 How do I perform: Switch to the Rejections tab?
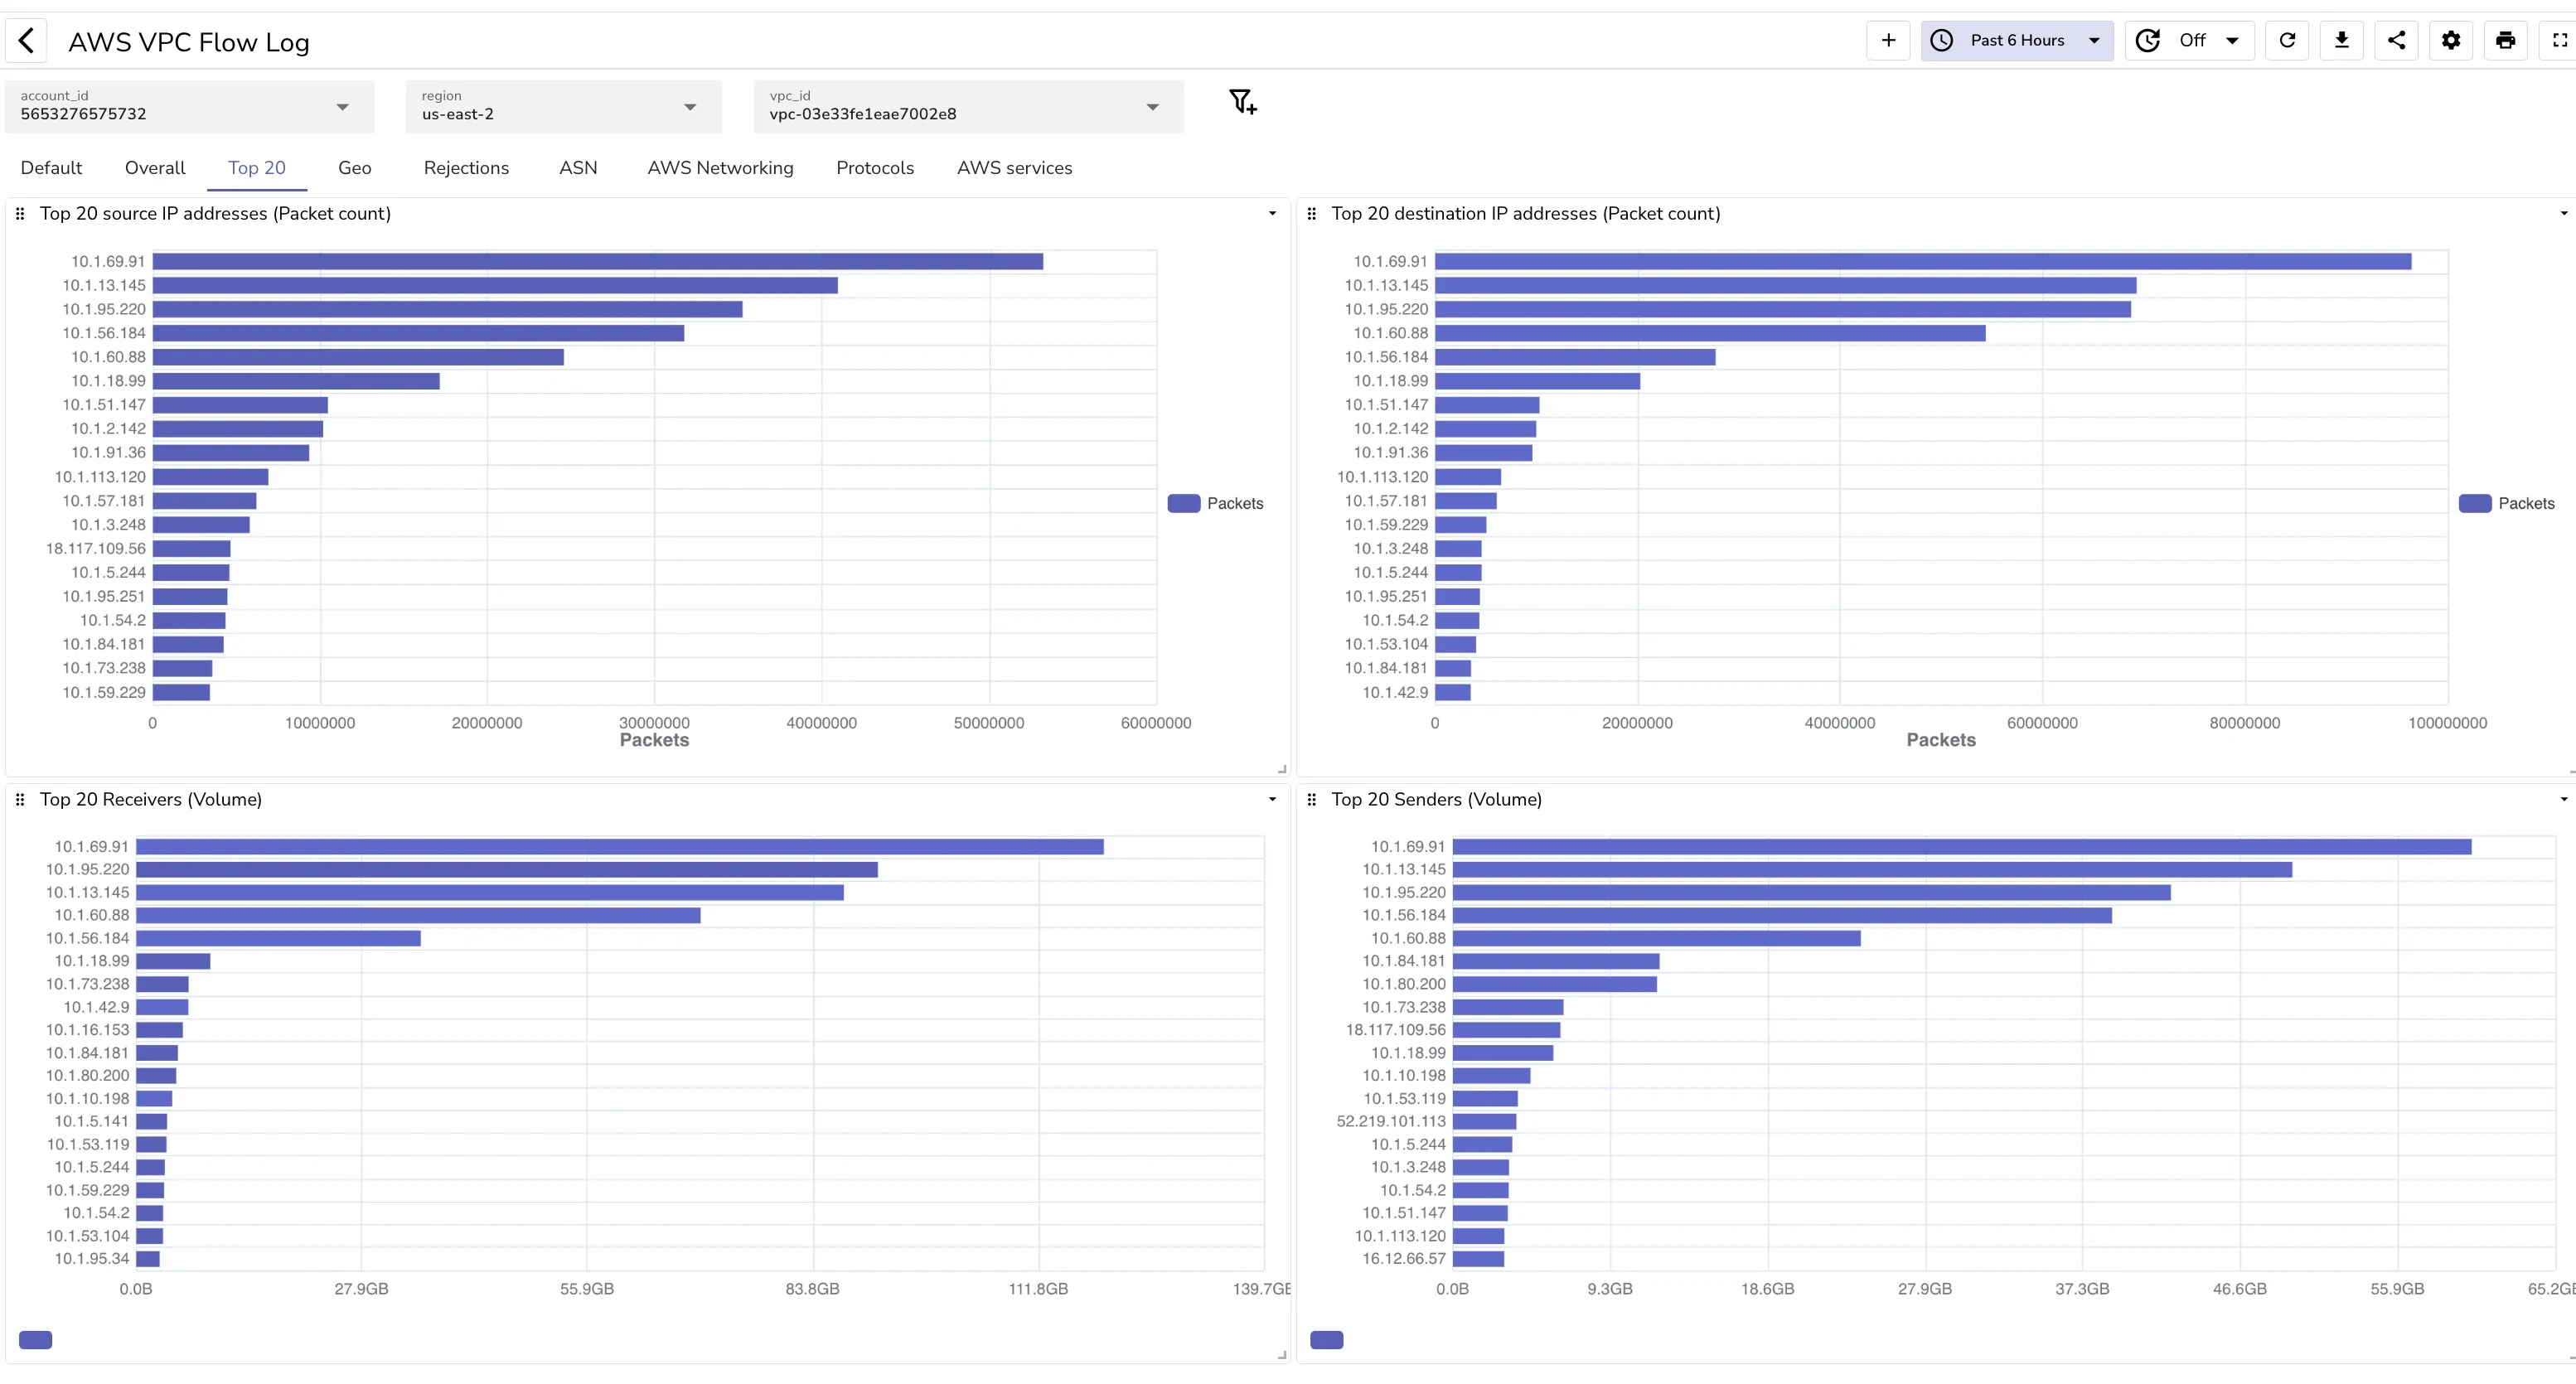pos(466,168)
